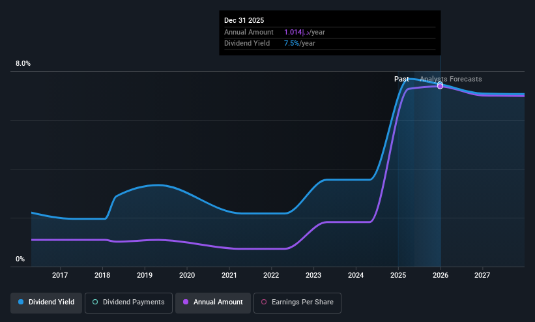Click the 2024 x-axis label
The width and height of the screenshot is (535, 322).
[356, 275]
